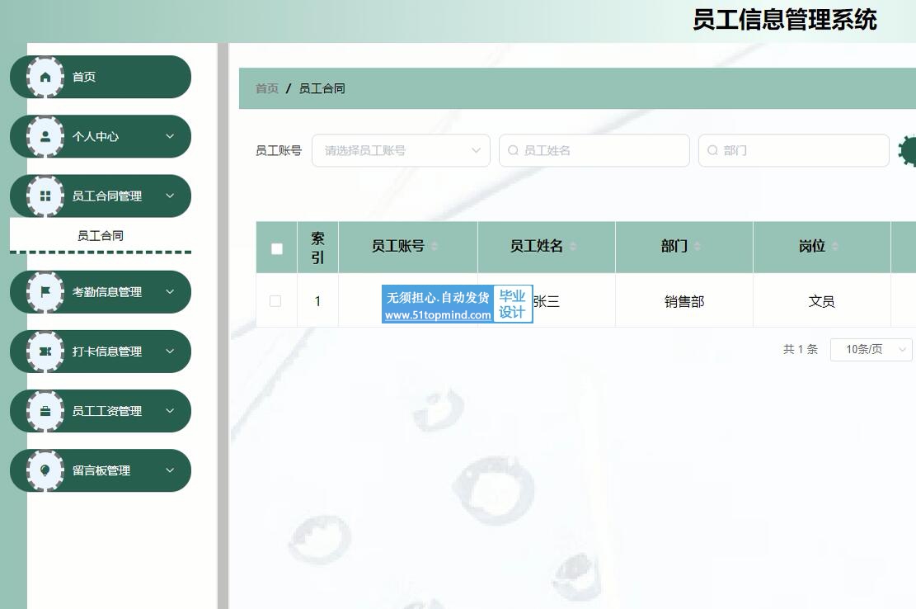
Task: Open the 请选择员工账号 dropdown
Action: point(401,150)
